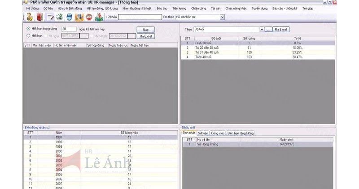359x189 pixels.
Task: Tick the 'từ ngày' checkbox
Action: 46,35
